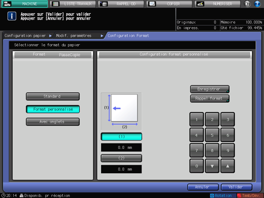This screenshot has width=264, height=198.
Task: Tap keypad digit 7
Action: tap(197, 150)
